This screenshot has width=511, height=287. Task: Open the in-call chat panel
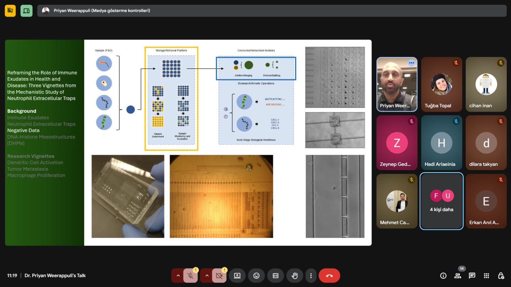pyautogui.click(x=472, y=276)
